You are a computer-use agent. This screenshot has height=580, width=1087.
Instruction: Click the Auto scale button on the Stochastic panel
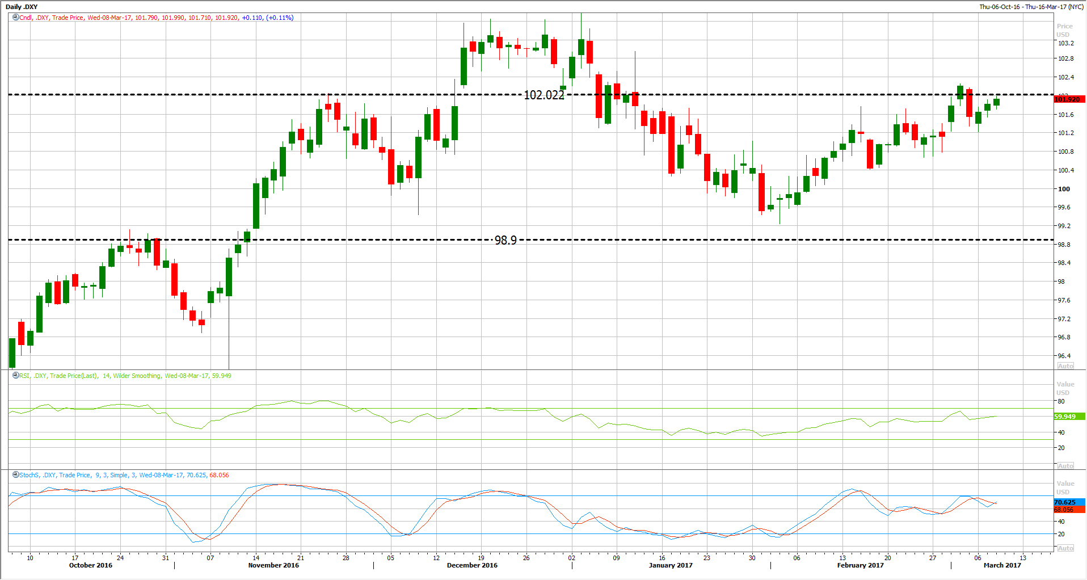(x=1065, y=548)
